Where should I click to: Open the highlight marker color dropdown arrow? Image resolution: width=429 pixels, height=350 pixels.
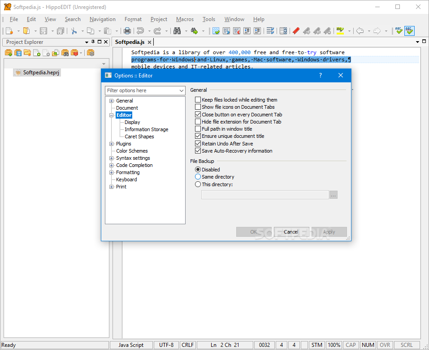(349, 31)
